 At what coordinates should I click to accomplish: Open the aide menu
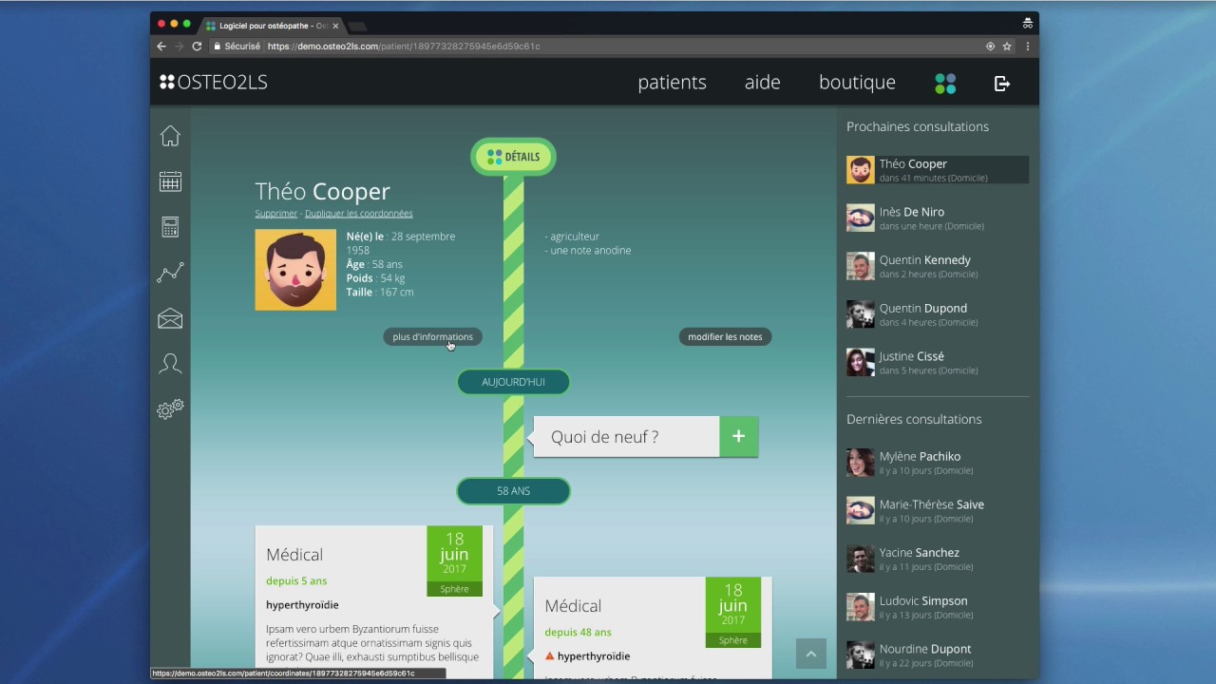point(762,83)
